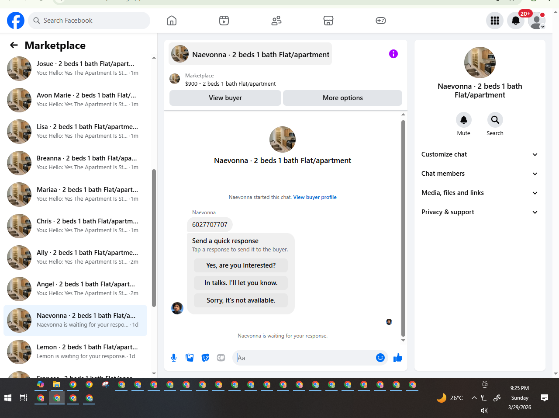
Task: Open the Breanna conversation
Action: coord(75,163)
